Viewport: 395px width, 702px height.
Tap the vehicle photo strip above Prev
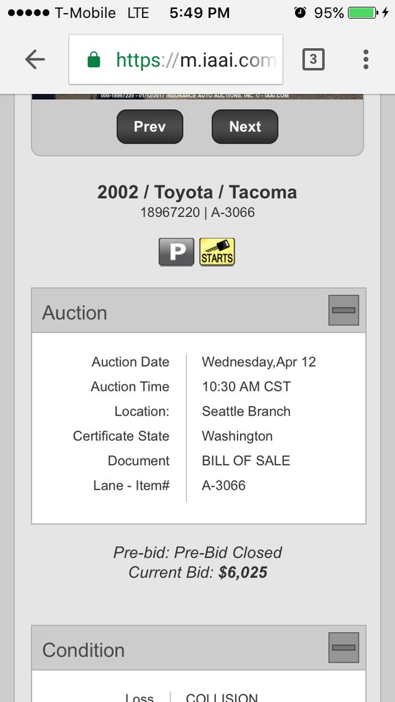[x=197, y=96]
